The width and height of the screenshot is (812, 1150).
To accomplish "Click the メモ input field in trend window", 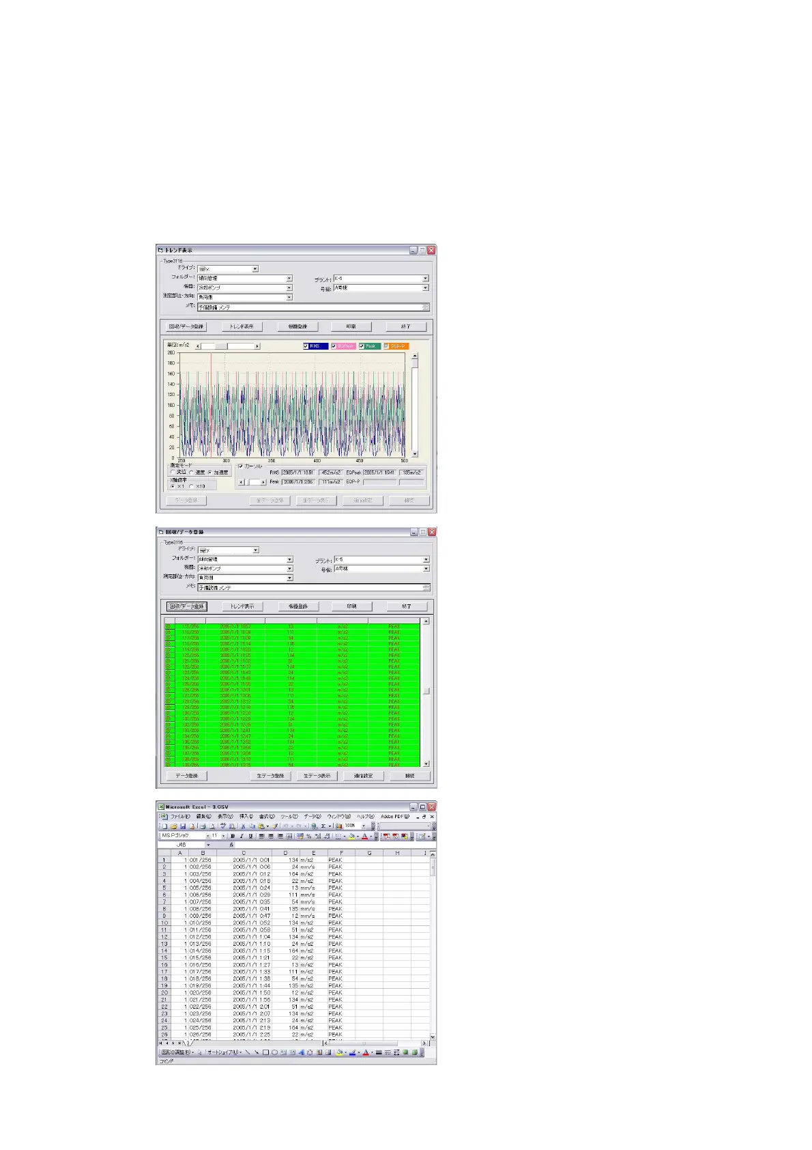I will pyautogui.click(x=313, y=307).
